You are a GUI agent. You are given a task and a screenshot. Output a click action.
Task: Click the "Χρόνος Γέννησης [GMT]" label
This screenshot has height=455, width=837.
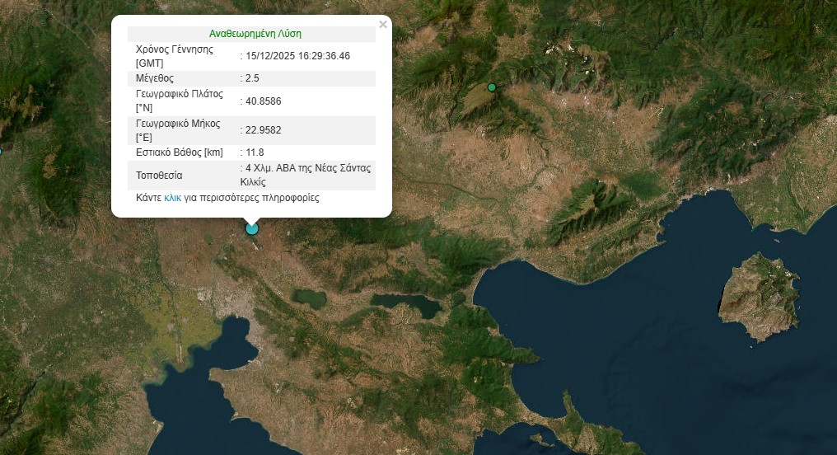(175, 56)
